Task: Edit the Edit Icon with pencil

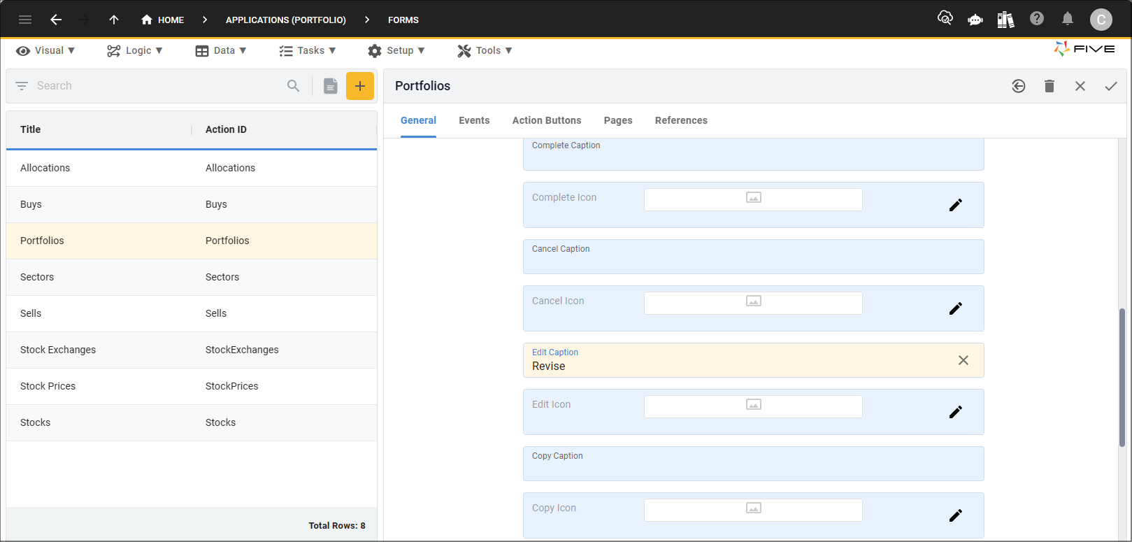Action: click(956, 412)
